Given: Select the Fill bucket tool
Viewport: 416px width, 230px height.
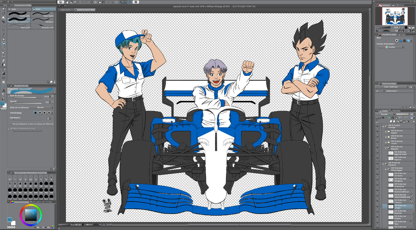Looking at the screenshot, I should tap(3, 69).
